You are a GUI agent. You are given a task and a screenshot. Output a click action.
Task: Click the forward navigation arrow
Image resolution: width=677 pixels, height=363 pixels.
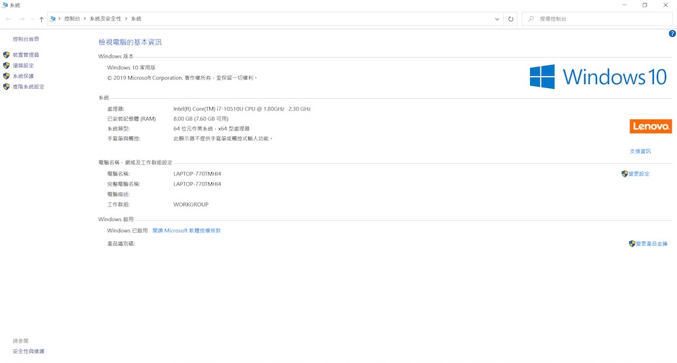22,19
